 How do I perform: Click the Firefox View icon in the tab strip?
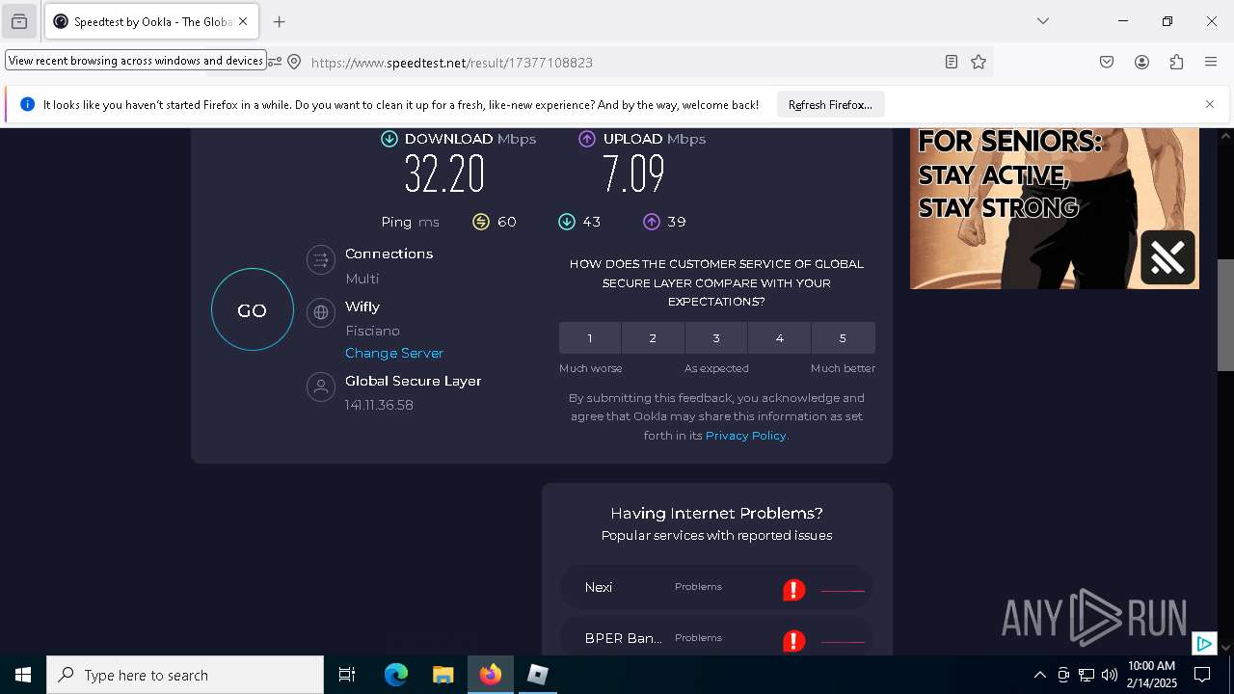(19, 21)
